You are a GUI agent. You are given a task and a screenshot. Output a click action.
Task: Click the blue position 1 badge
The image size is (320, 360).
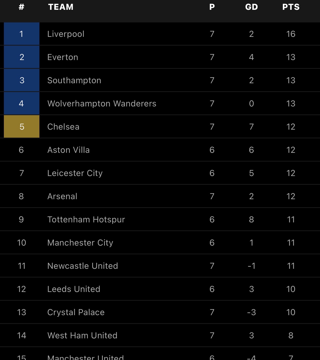pyautogui.click(x=22, y=34)
